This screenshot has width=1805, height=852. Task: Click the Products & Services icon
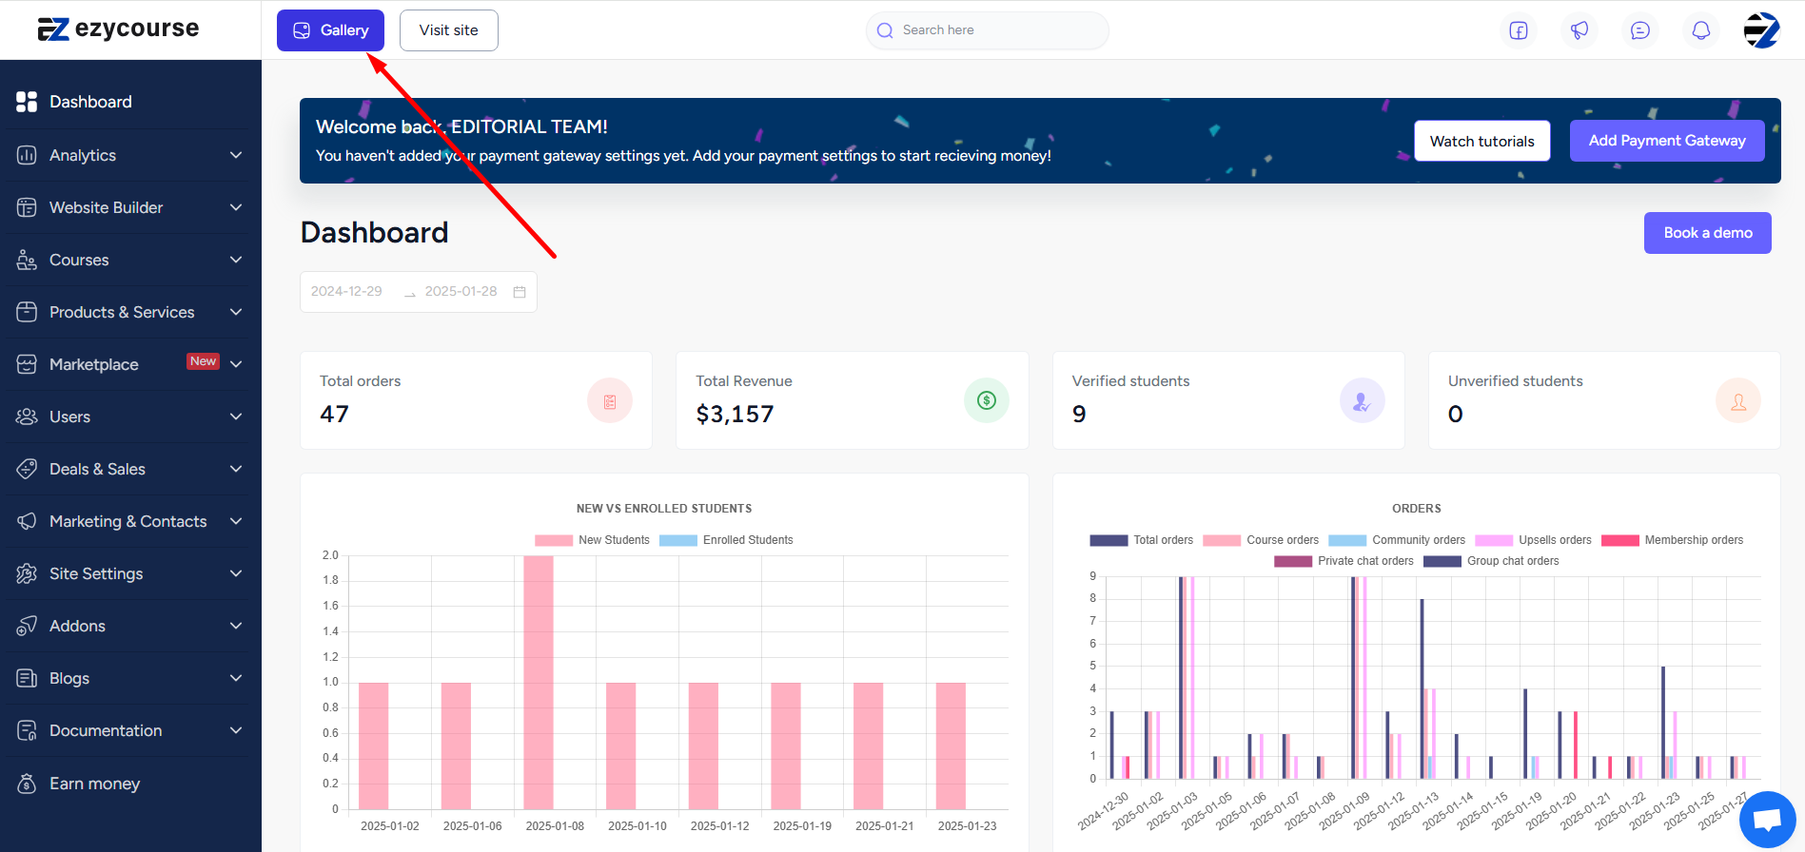point(27,312)
